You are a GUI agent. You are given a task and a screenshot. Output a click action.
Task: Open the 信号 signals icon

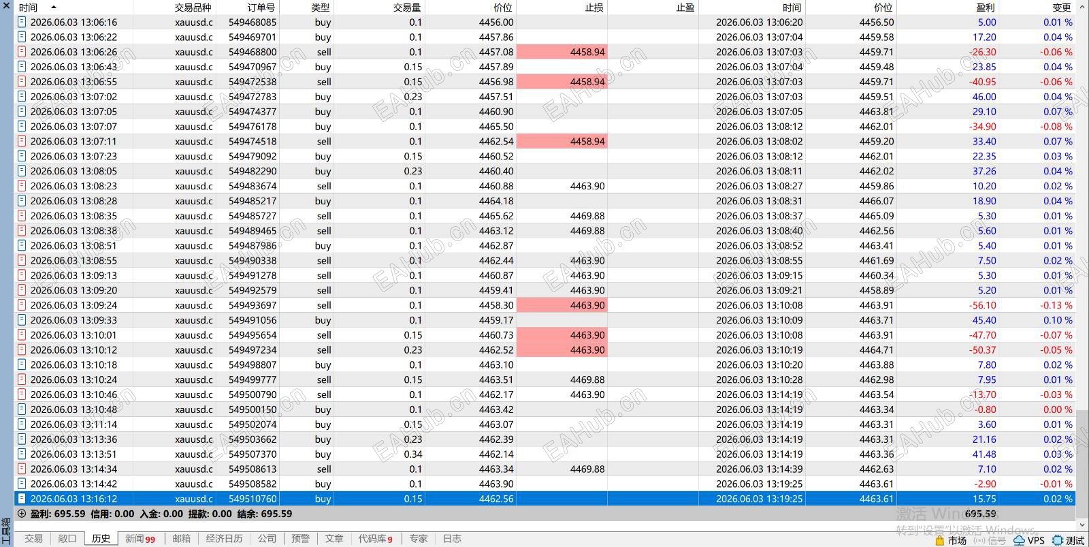point(979,540)
